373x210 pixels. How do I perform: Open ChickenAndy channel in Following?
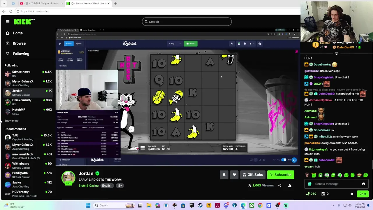[28, 102]
